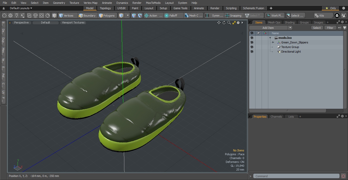
Task: Click the globe sphere tool icon
Action: pyautogui.click(x=10, y=16)
